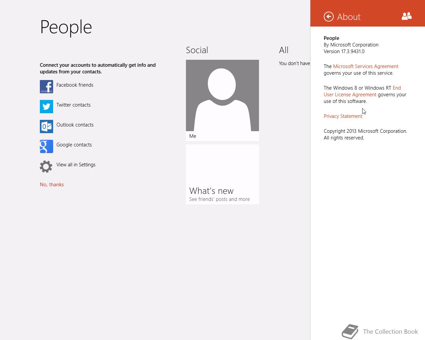The height and width of the screenshot is (340, 425).
Task: Connect Outlook contacts
Action: pyautogui.click(x=75, y=125)
